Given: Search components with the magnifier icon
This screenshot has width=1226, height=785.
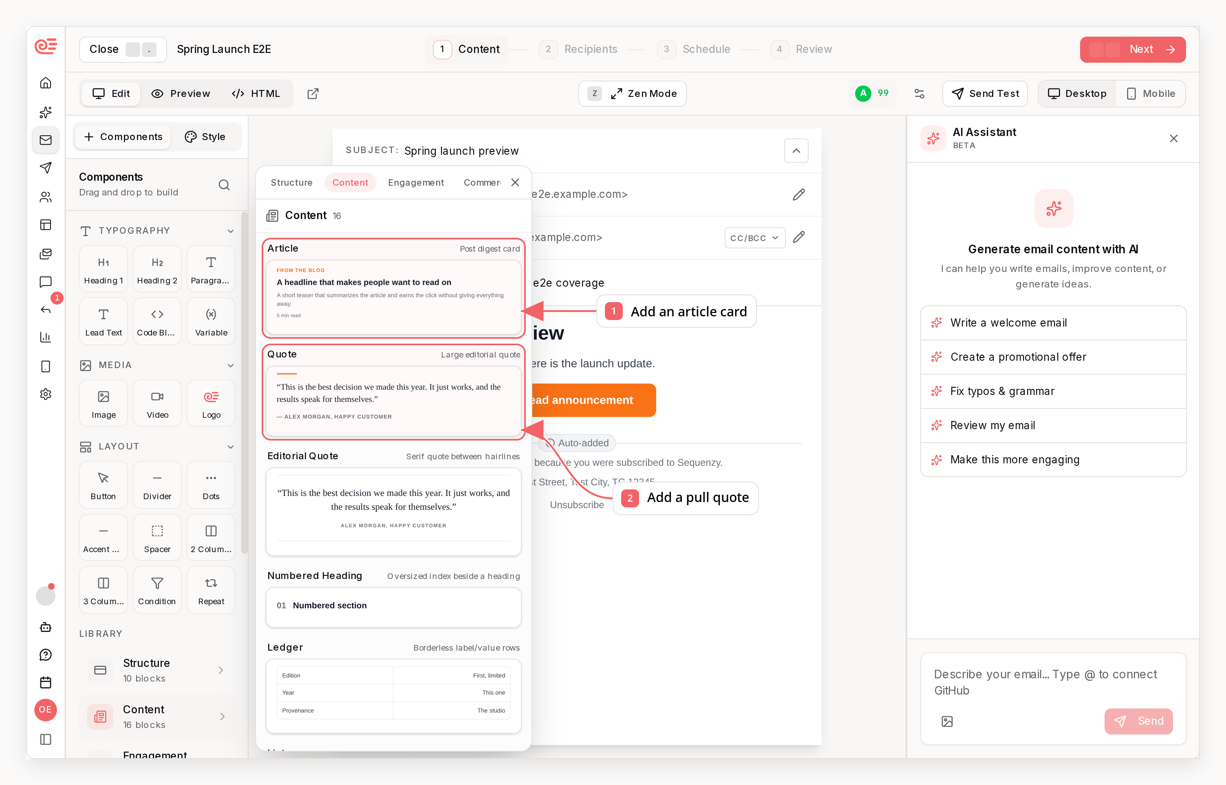Looking at the screenshot, I should [224, 184].
